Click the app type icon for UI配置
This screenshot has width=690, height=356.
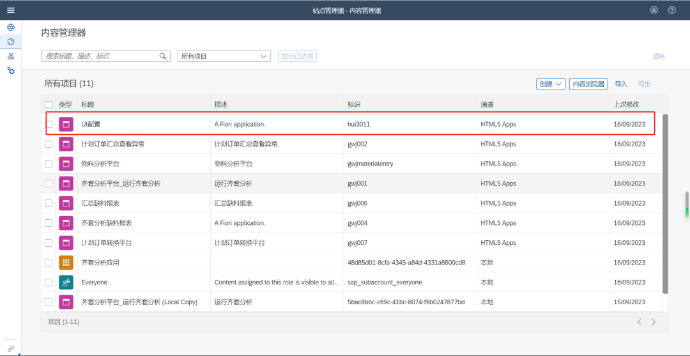coord(66,125)
